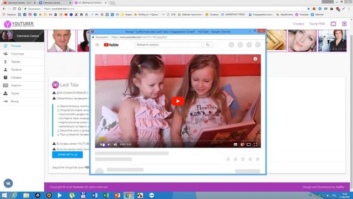Open Ротация in the sidebar
The width and height of the screenshot is (353, 199).
(22, 46)
